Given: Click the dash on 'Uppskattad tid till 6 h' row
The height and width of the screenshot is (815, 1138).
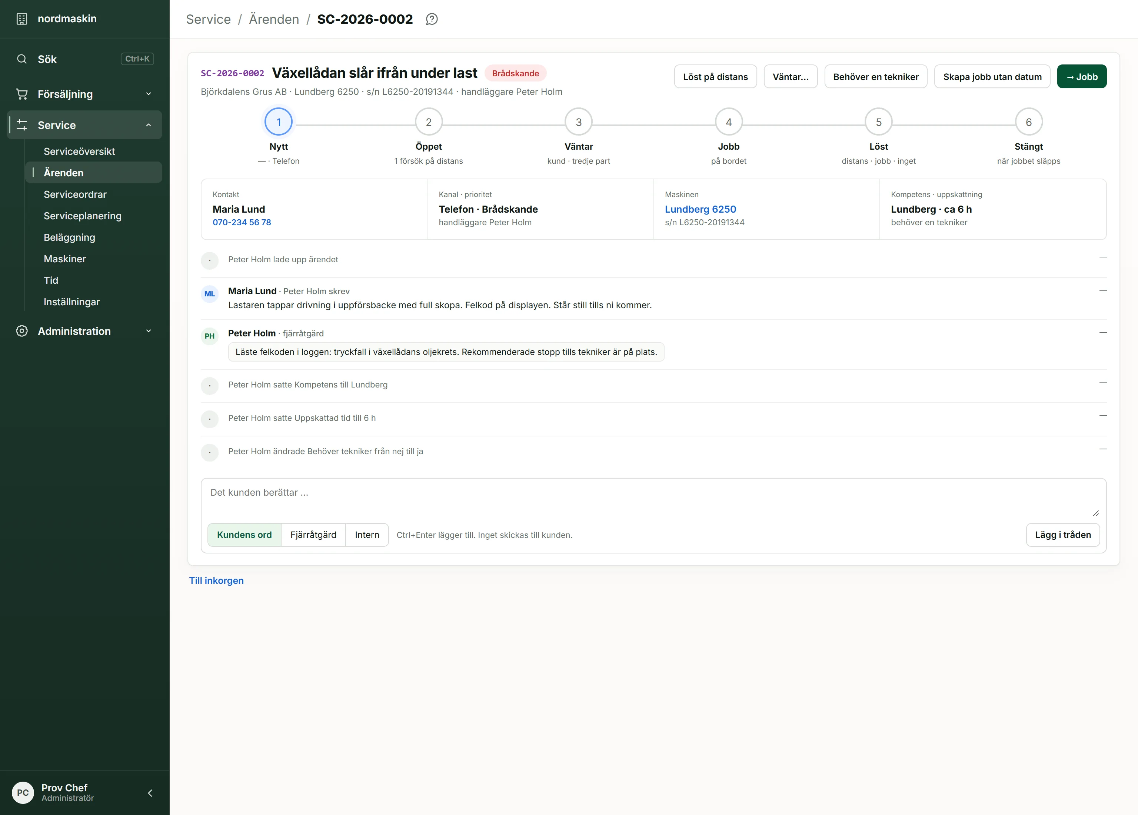Looking at the screenshot, I should pyautogui.click(x=1103, y=416).
